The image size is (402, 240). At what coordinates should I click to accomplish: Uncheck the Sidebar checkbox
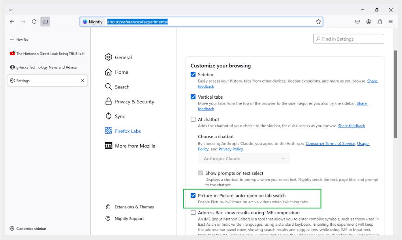[x=193, y=75]
